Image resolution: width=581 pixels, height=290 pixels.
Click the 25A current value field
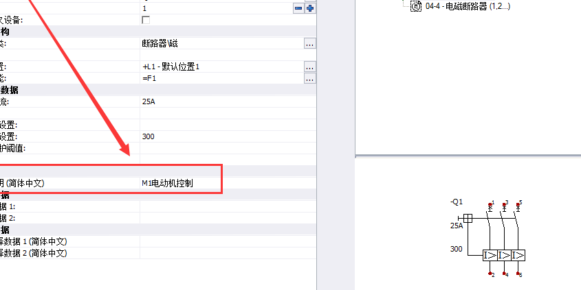[228, 101]
